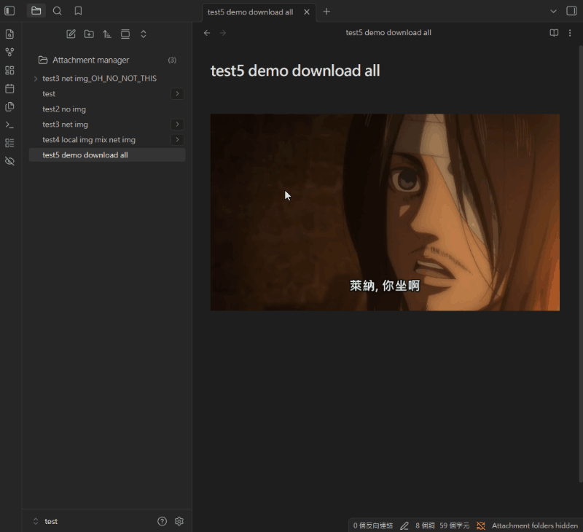Viewport: 583px width, 532px height.
Task: Expand the arrow beside test3 net img
Action: coord(177,124)
